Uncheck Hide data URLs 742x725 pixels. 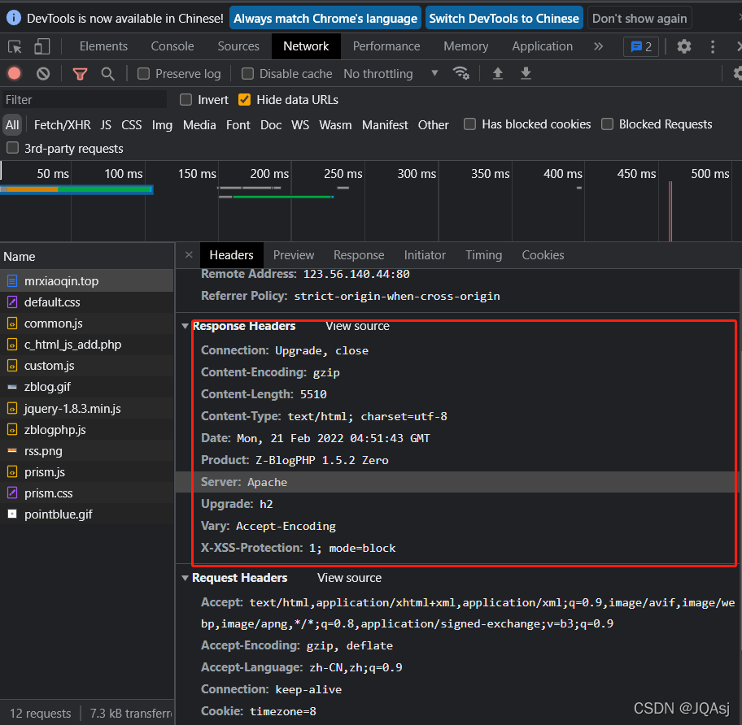[x=244, y=99]
